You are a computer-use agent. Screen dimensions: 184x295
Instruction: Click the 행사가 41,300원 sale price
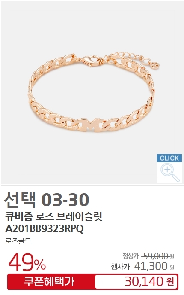[142, 266]
